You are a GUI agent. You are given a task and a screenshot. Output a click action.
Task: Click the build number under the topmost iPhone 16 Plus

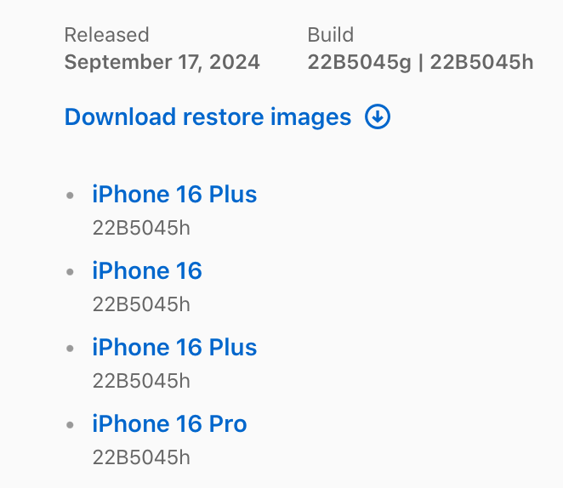point(141,228)
